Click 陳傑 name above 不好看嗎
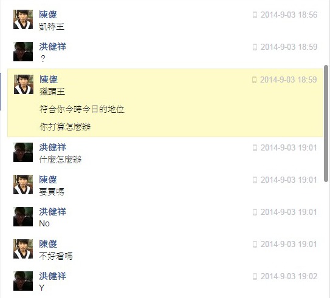Image resolution: width=330 pixels, height=298 pixels. [48, 244]
